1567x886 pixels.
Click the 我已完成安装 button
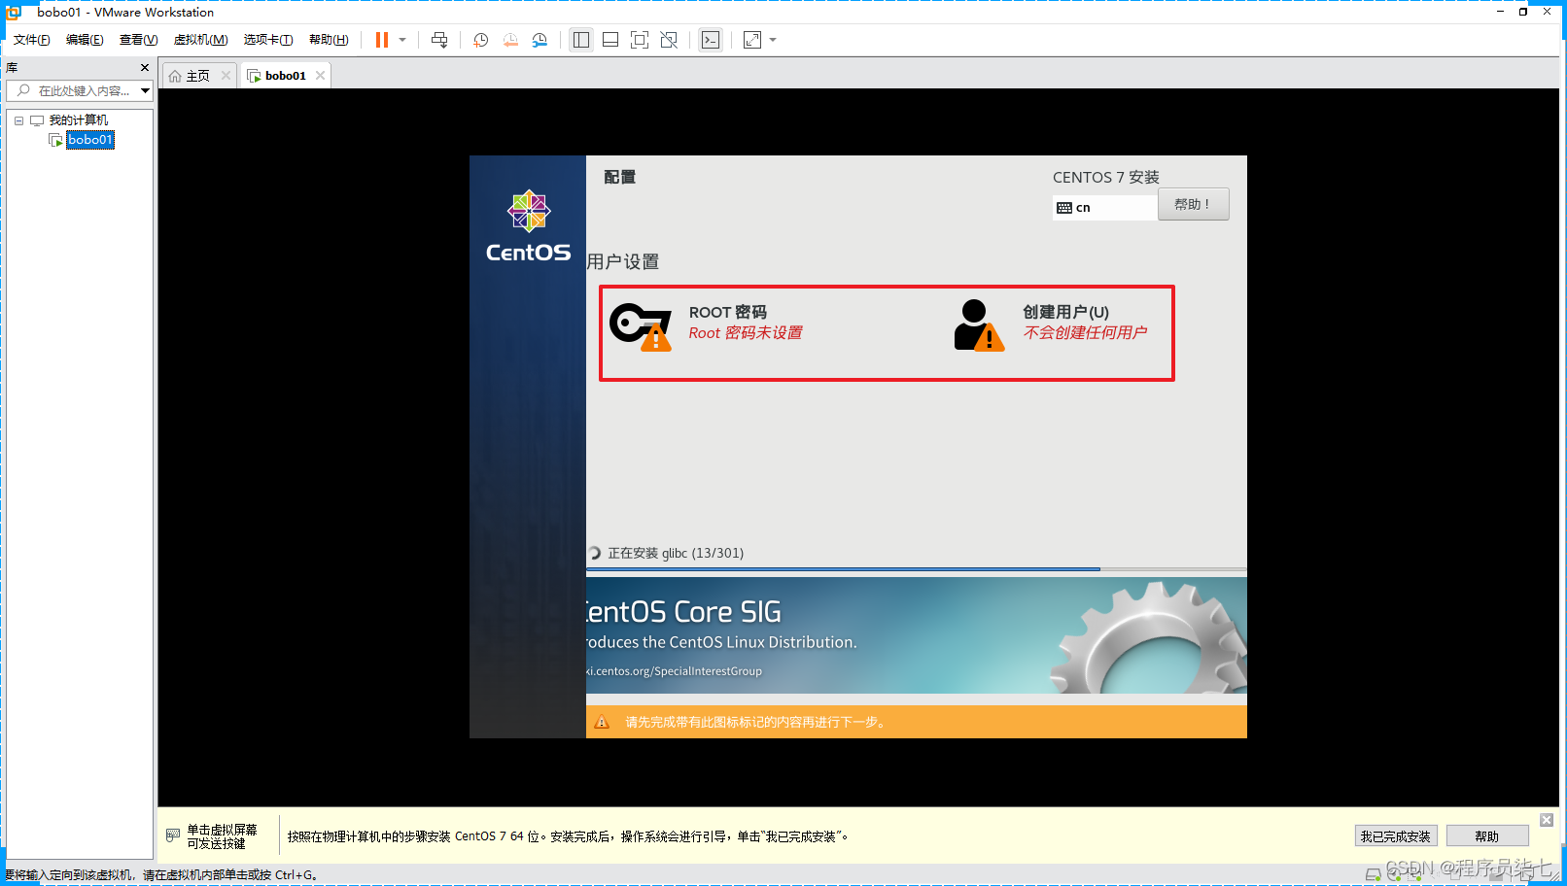pyautogui.click(x=1396, y=835)
